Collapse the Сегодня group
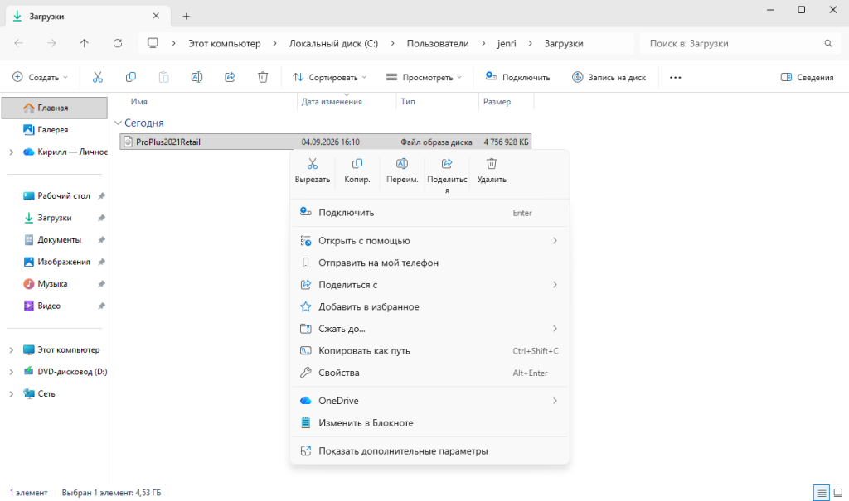The width and height of the screenshot is (849, 501). pos(118,123)
